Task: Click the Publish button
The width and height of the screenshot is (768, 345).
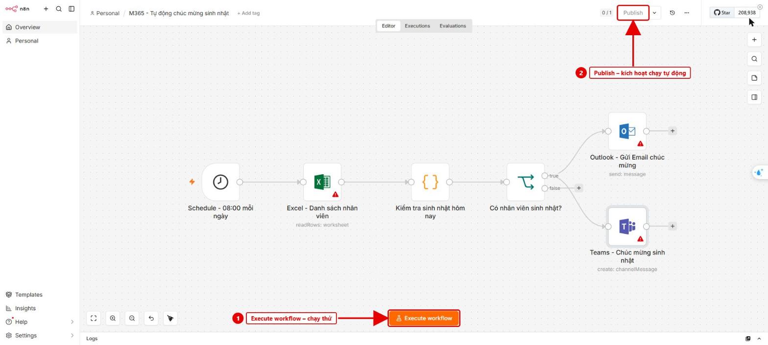Action: (633, 13)
